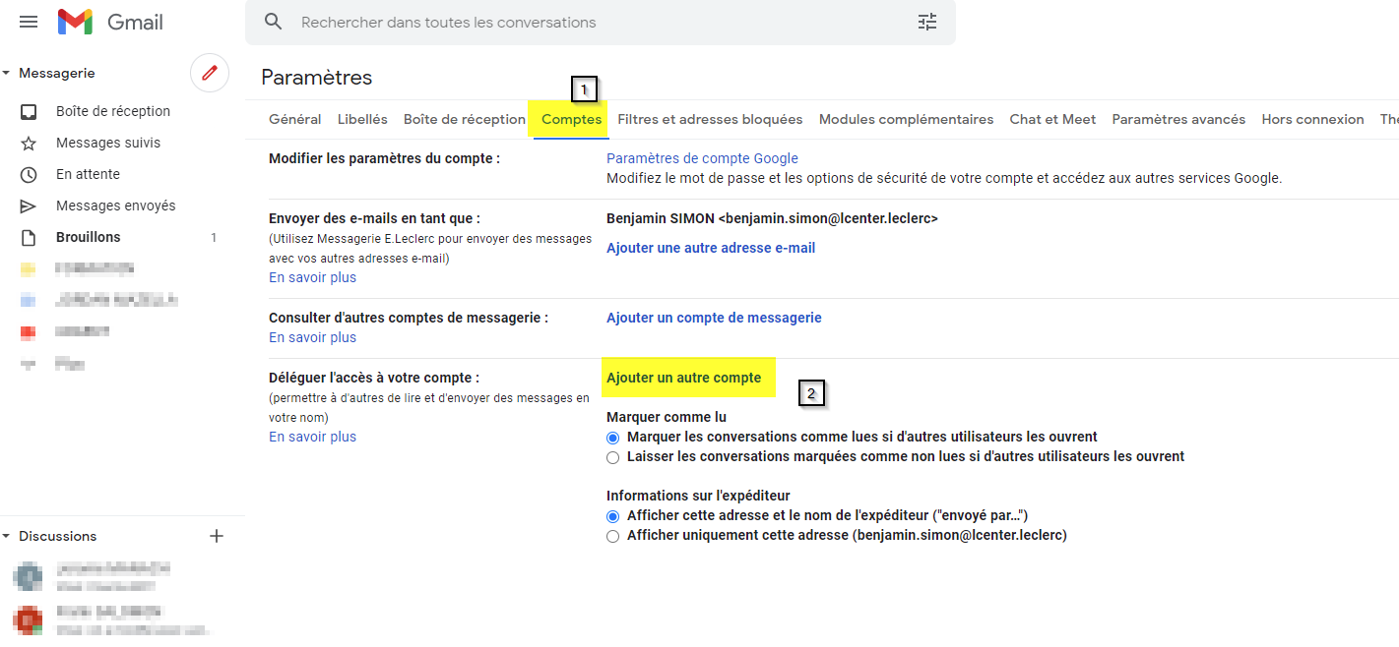Open advanced search options icon
The height and width of the screenshot is (647, 1399).
tap(926, 21)
